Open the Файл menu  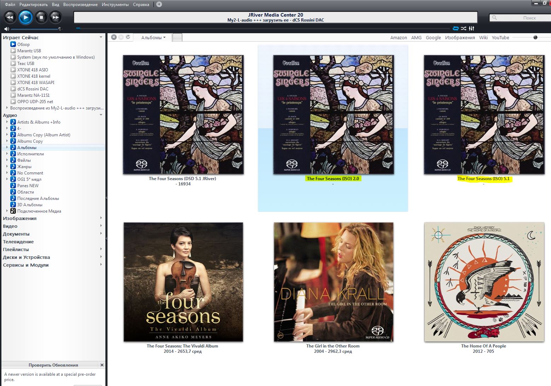(10, 5)
